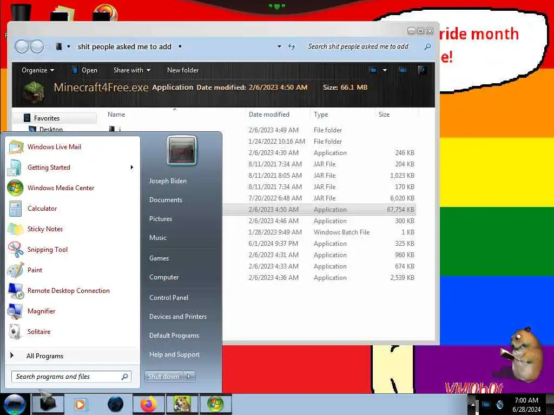Open Control Panel
Screen dimensions: 554x415
coord(169,298)
